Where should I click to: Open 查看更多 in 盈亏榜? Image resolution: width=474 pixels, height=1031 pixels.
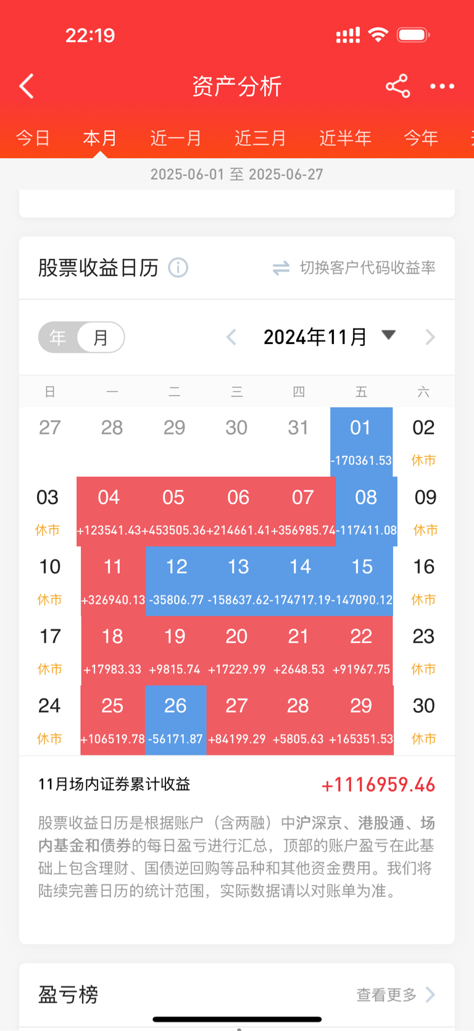pyautogui.click(x=386, y=995)
